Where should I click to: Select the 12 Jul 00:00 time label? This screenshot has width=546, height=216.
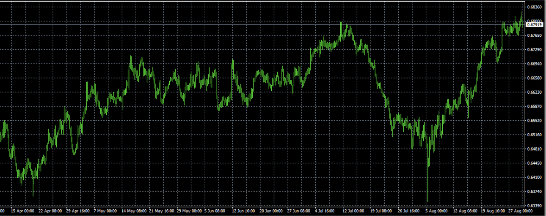pos(353,211)
